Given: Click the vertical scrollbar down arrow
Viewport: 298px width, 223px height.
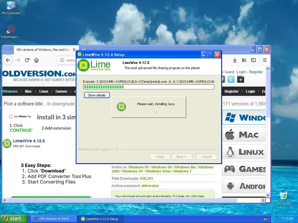Looking at the screenshot, I should tap(268, 195).
